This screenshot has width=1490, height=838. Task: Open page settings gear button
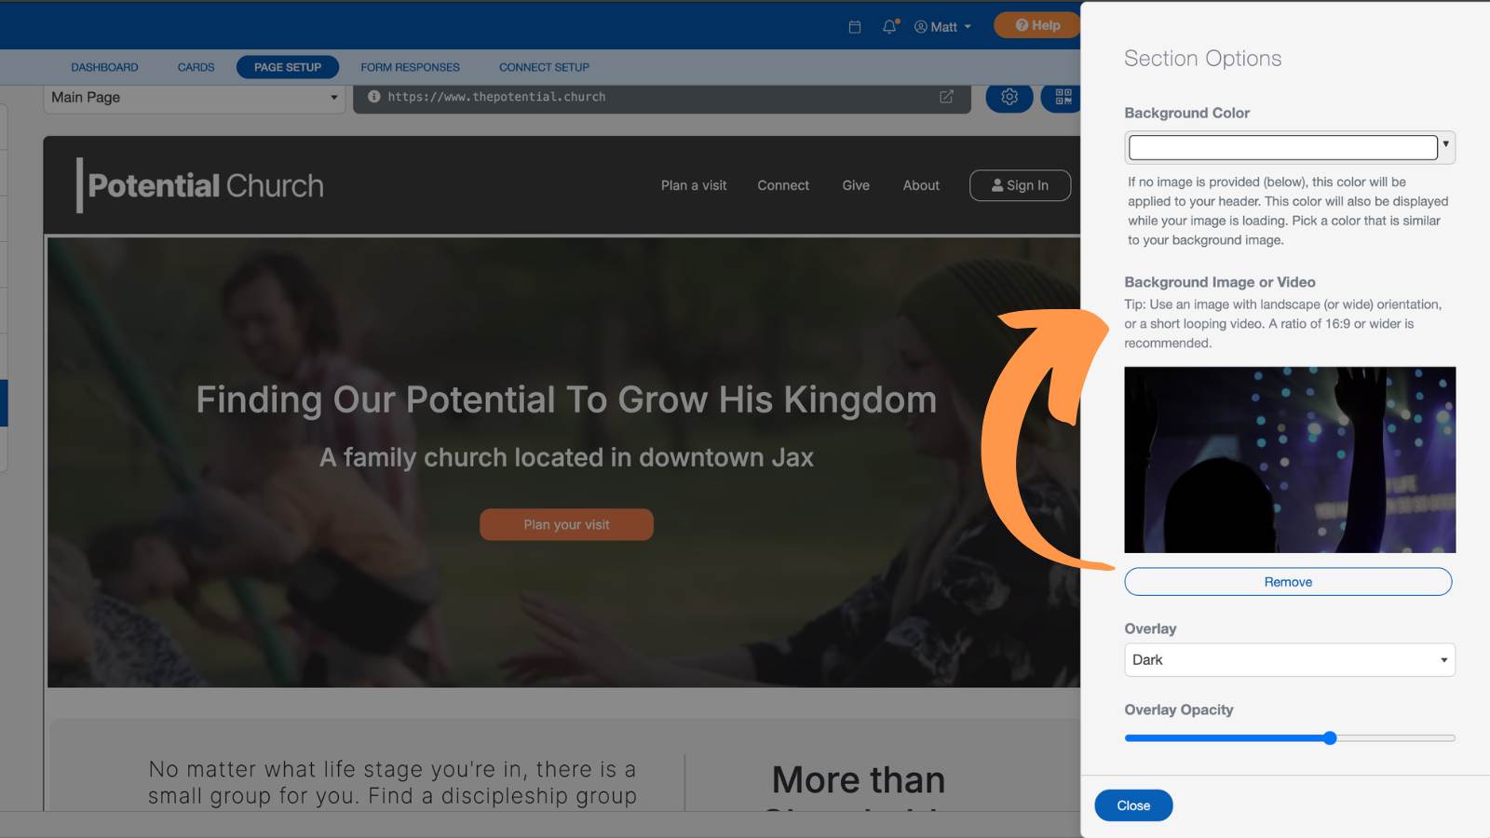pyautogui.click(x=1009, y=97)
